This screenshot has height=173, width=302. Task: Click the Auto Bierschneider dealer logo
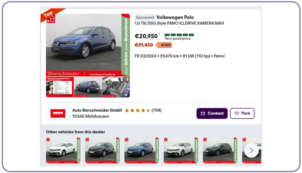[58, 113]
